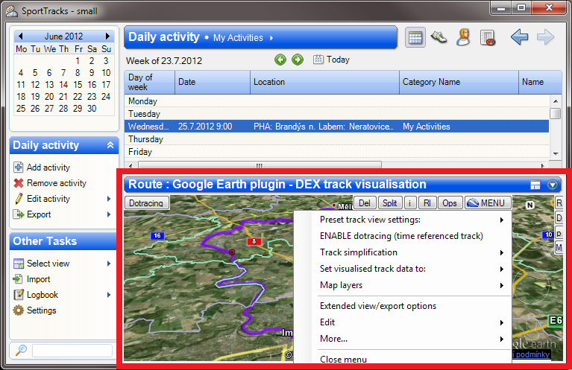Expand the Export submenu arrow
This screenshot has width=572, height=370.
[x=109, y=214]
